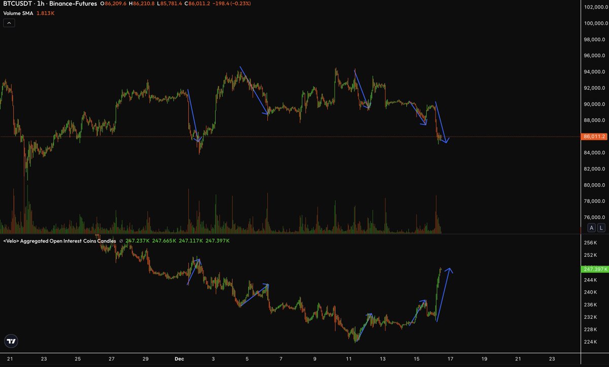609x367 pixels.
Task: Click the Velo open value 247.237K
Action: (x=137, y=241)
